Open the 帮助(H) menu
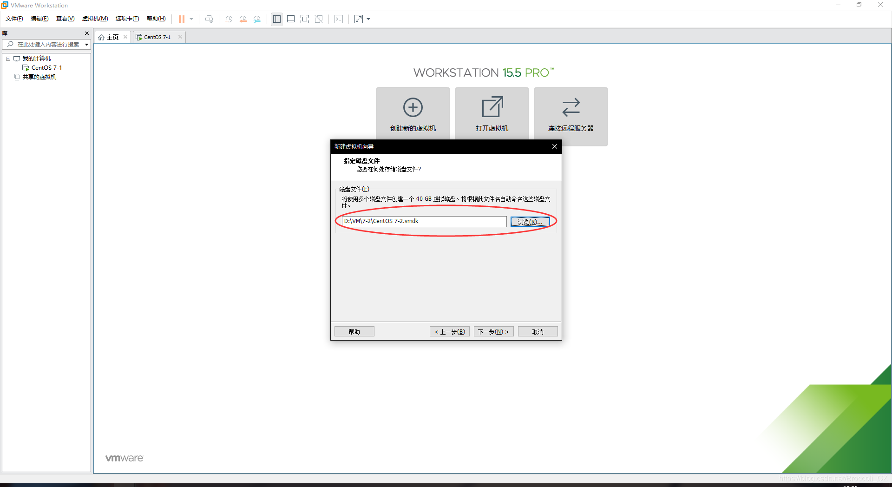This screenshot has height=487, width=892. click(156, 19)
